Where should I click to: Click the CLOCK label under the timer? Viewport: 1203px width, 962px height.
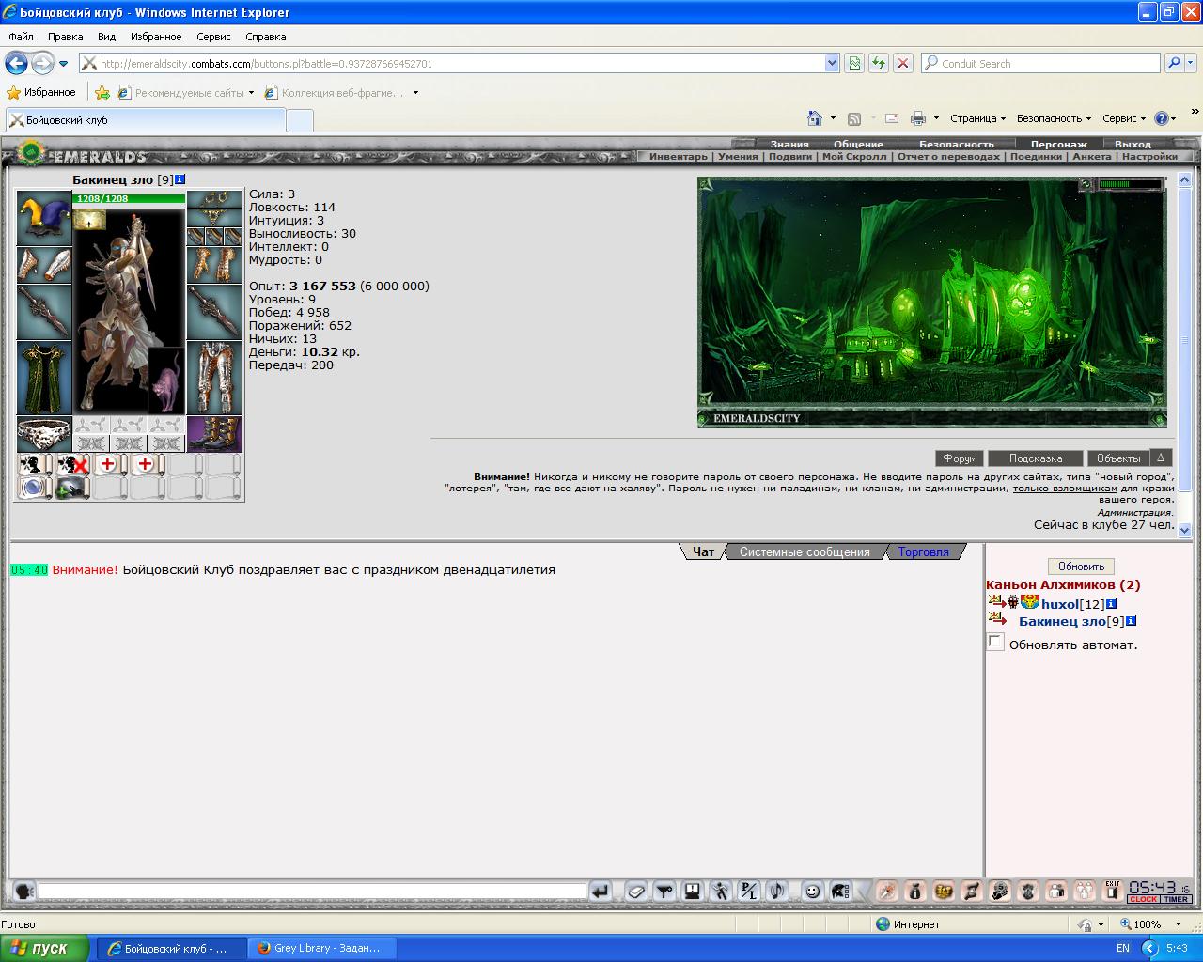1144,900
